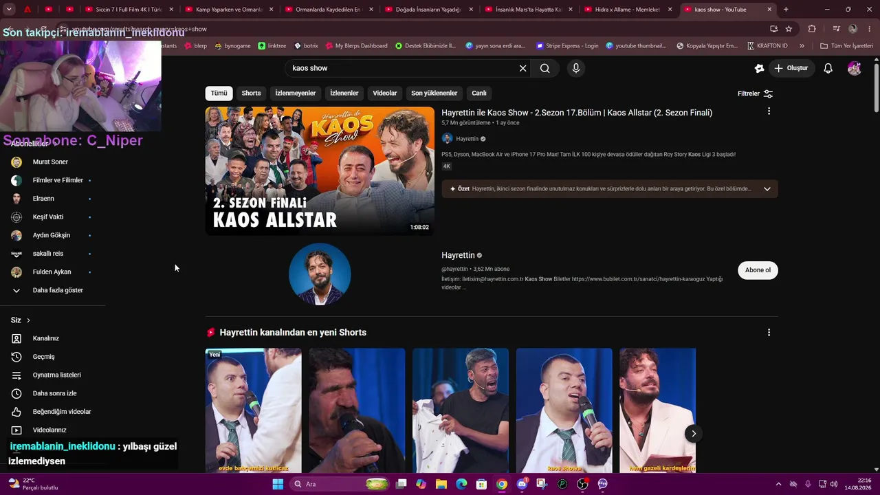Switch to Siccin 7 Full Film tab

click(x=129, y=10)
